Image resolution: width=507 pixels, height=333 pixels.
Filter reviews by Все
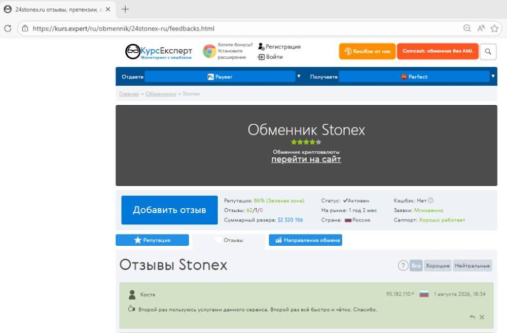pos(416,265)
